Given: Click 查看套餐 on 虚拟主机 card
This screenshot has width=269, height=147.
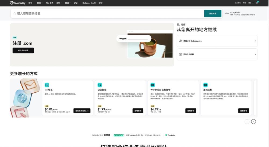Looking at the screenshot, I should [243, 111].
